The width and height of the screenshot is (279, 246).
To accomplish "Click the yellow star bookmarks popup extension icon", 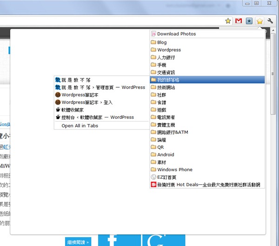I will [x=260, y=21].
